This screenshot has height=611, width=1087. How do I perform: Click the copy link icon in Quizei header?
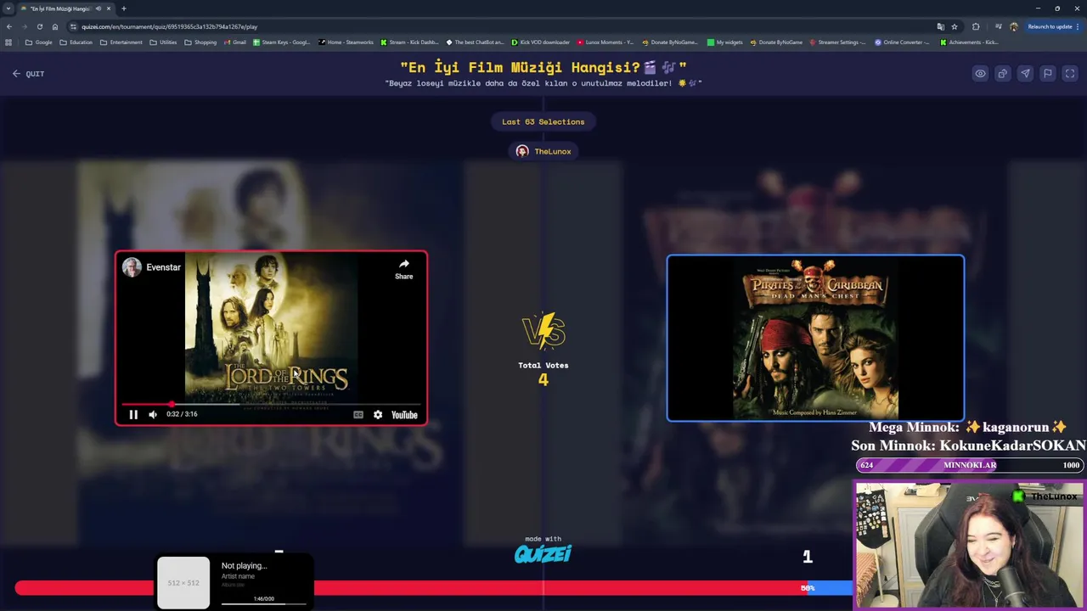coord(1003,74)
